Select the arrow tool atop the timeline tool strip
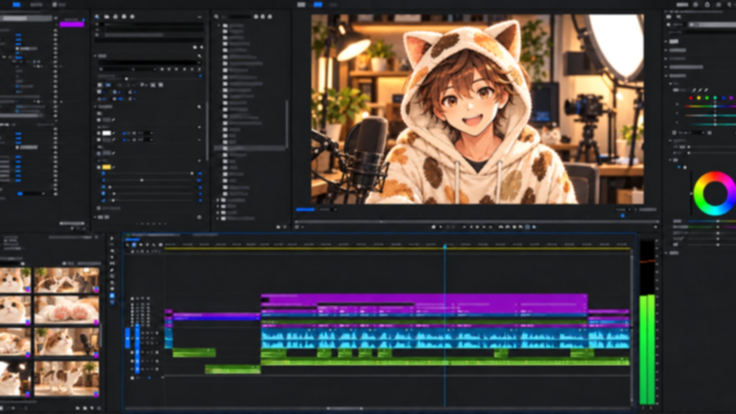The height and width of the screenshot is (414, 736). tap(112, 239)
